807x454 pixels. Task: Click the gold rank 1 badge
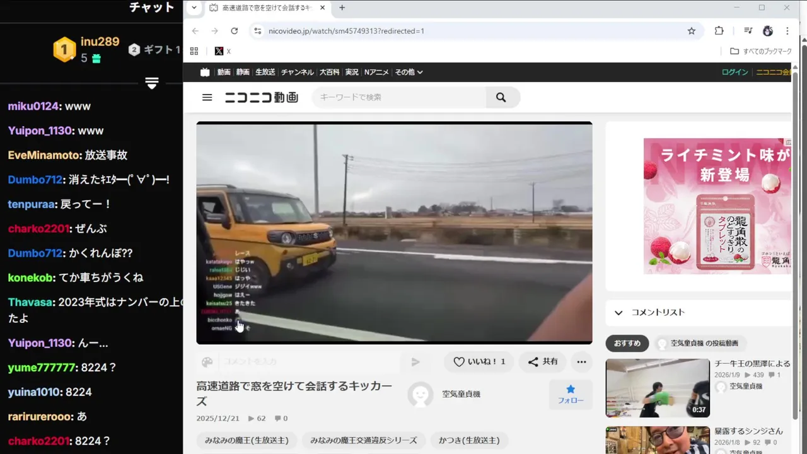click(x=64, y=49)
